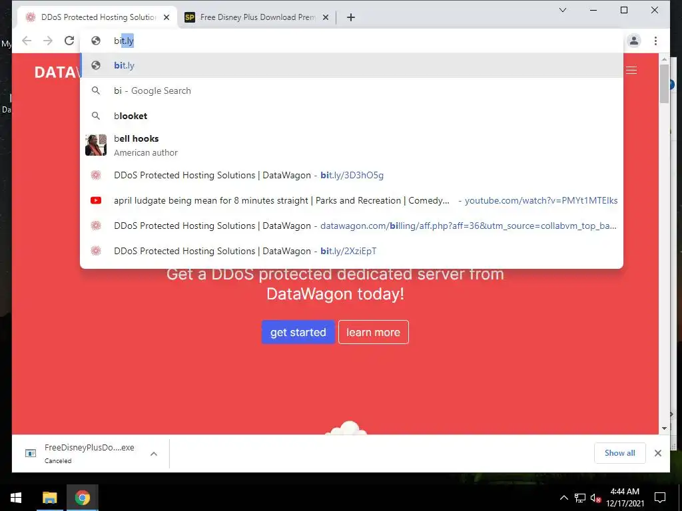
Task: Click the DataWagon favicon on bit.ly/3D3hO5g row
Action: pyautogui.click(x=96, y=175)
